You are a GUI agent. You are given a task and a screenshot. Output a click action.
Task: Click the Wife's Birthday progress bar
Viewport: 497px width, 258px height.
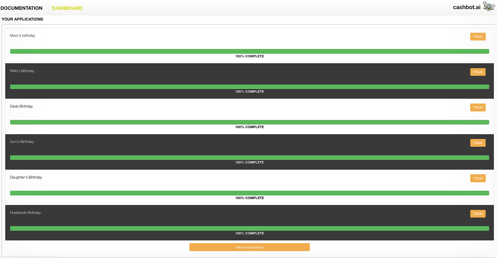coord(249,87)
